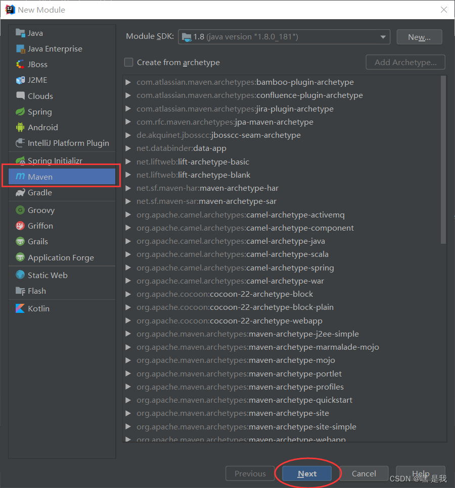Choose Kotlin module type label
Screen dimensions: 455x488
[x=38, y=308]
